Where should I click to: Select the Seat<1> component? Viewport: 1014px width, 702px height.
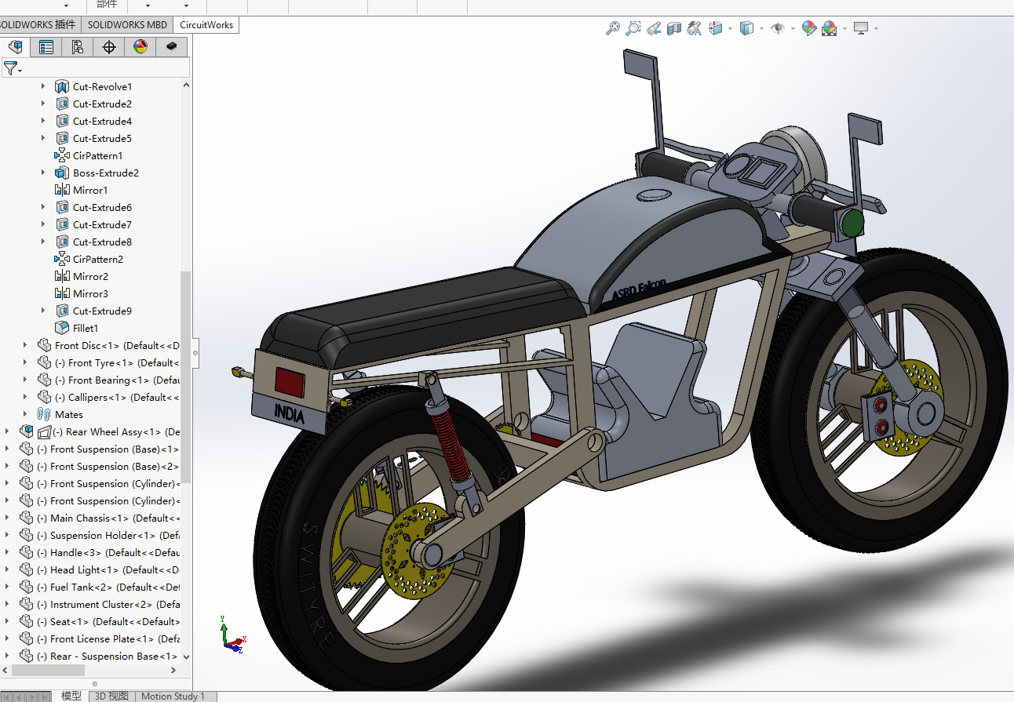(108, 621)
